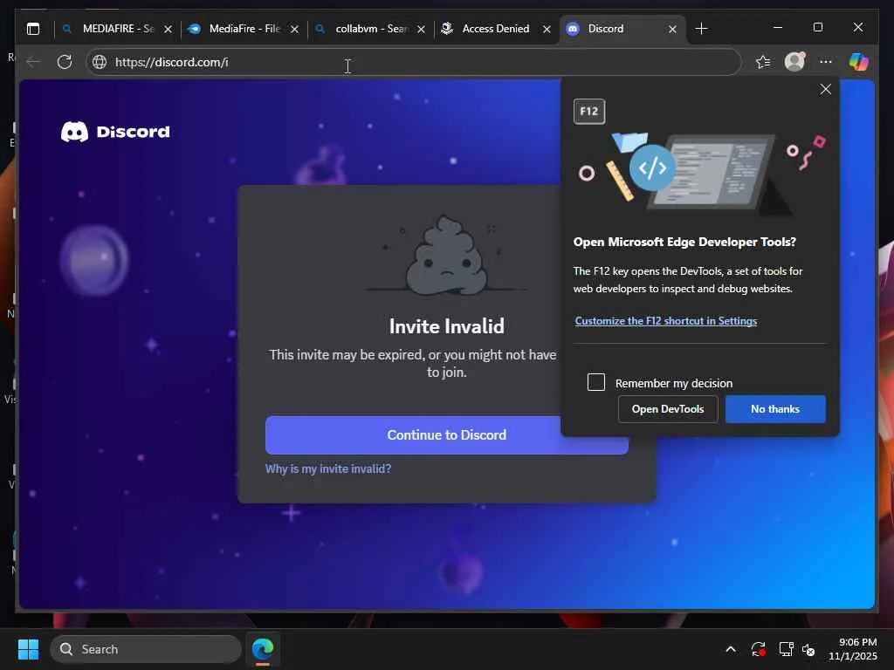Open Why is my invite invalid link
The image size is (894, 670).
pos(328,468)
